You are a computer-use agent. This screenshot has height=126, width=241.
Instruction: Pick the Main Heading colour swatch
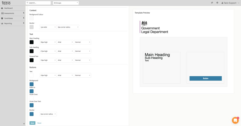tap(32, 42)
